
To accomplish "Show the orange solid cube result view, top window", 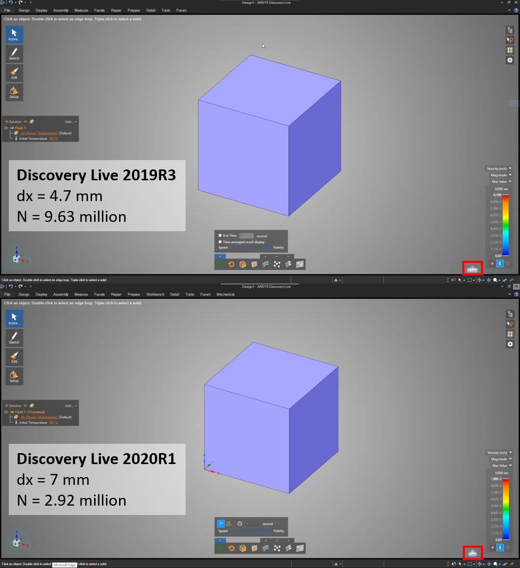I will coord(243,265).
